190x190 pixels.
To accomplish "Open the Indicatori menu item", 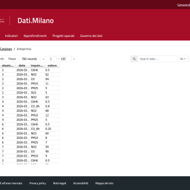I will point(12,36).
